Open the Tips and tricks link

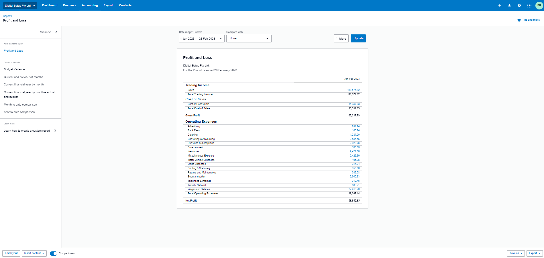[531, 20]
